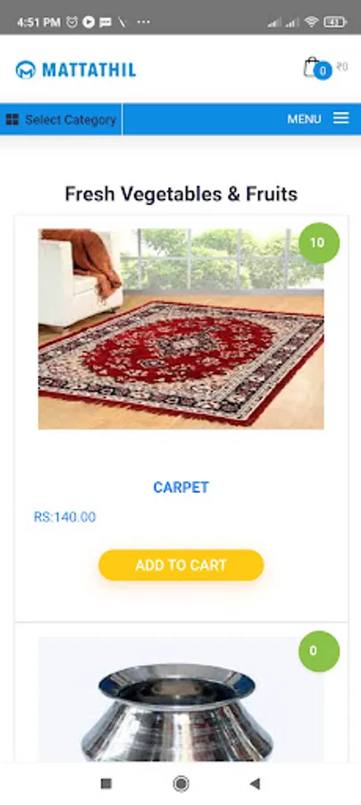Open the MENU label in the blue bar
Screen dimensions: 361x805
point(304,119)
